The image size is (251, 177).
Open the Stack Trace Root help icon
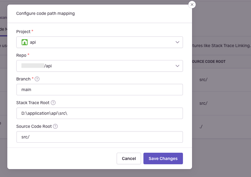click(x=53, y=103)
